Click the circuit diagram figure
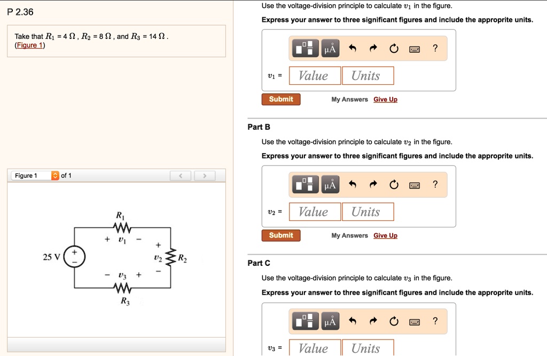This screenshot has width=547, height=356. point(116,258)
